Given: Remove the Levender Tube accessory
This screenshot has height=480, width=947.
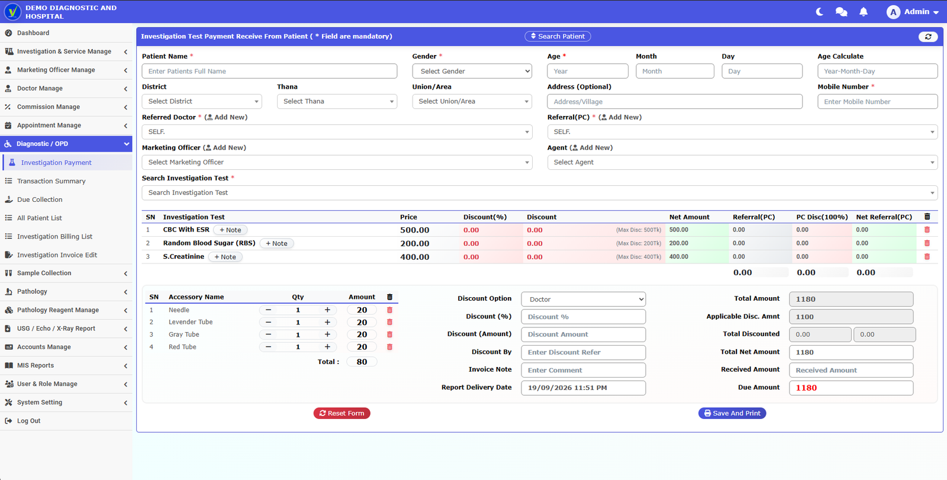Looking at the screenshot, I should point(389,322).
